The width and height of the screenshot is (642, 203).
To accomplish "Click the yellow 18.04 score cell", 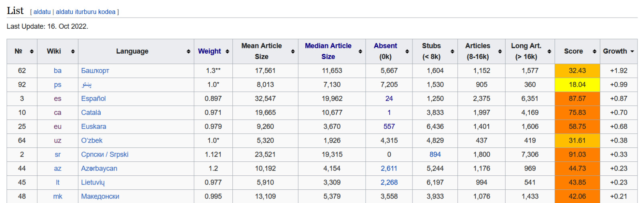I will coord(577,85).
